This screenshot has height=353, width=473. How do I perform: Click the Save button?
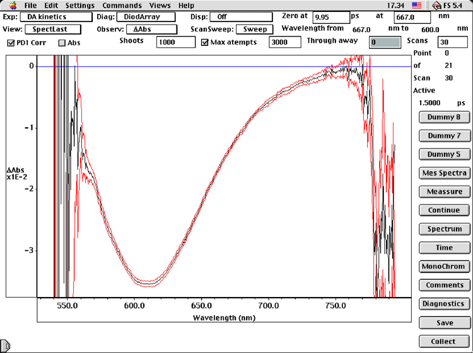click(445, 323)
